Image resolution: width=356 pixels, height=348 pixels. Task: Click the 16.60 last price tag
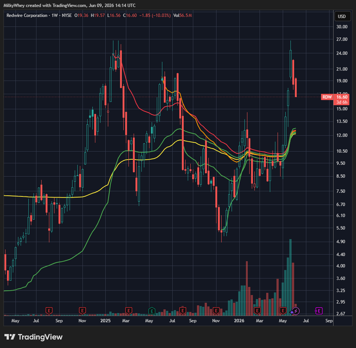[x=342, y=97]
